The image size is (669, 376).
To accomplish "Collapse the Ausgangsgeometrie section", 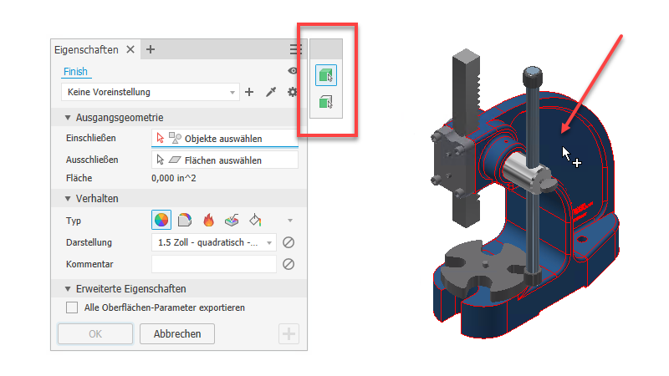I will pyautogui.click(x=68, y=118).
